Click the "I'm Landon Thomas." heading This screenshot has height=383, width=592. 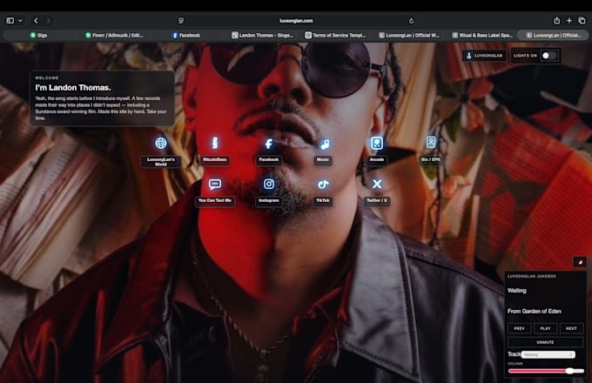click(x=73, y=88)
